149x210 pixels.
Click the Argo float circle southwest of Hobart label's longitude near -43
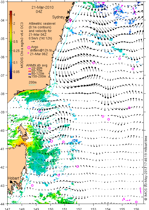pos(32,185)
